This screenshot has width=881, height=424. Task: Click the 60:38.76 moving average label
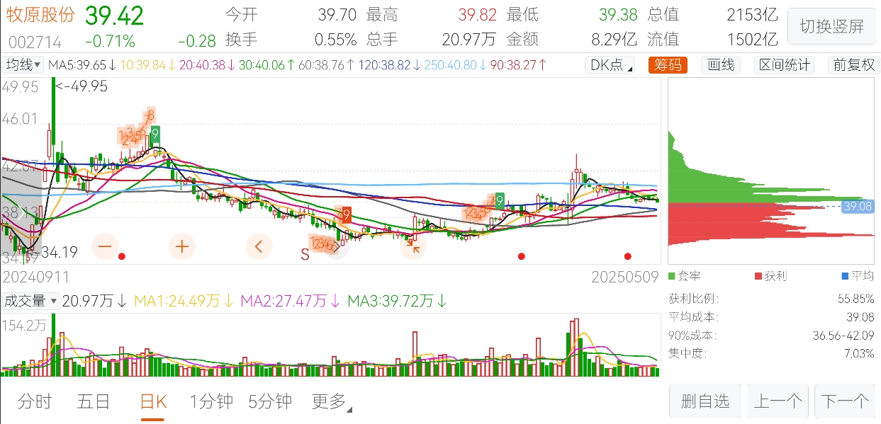pos(327,65)
